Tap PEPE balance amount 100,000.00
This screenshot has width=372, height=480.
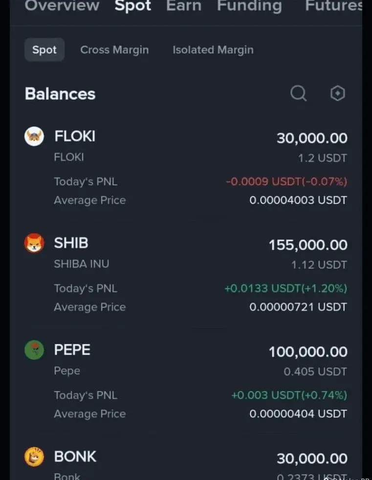[x=308, y=351]
